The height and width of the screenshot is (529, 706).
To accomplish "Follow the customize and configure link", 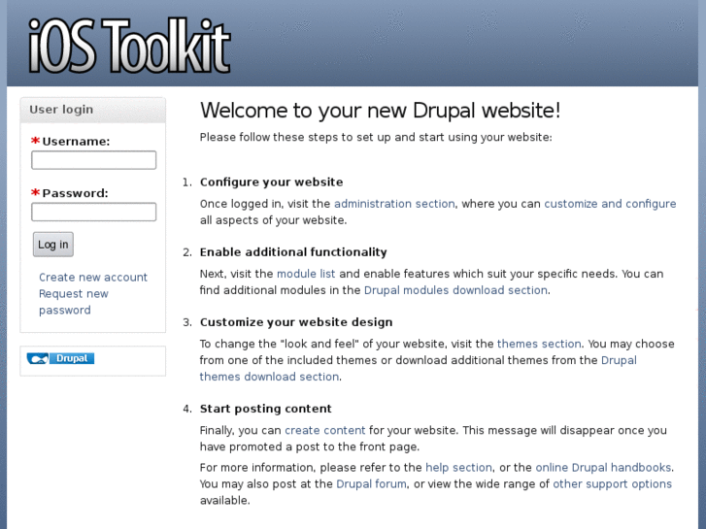I will (610, 204).
